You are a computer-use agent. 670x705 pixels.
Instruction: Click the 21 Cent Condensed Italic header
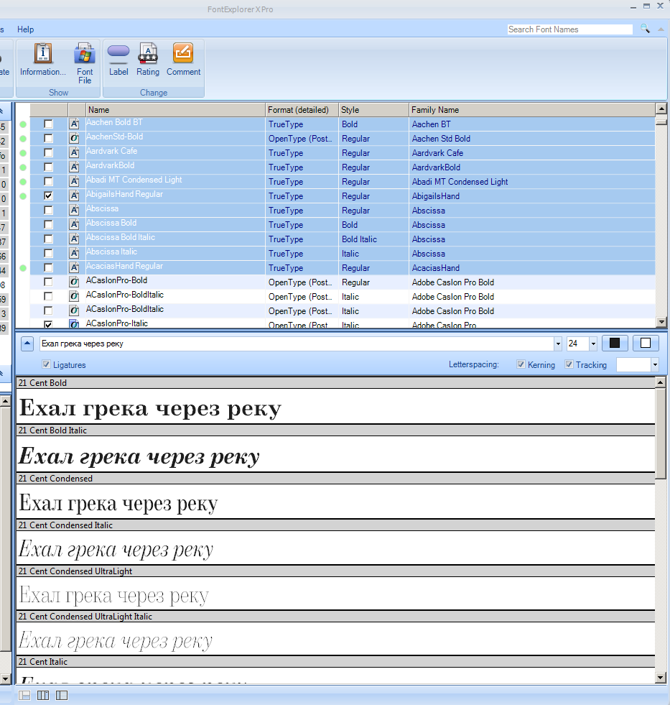[335, 525]
